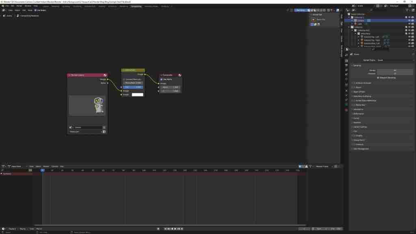The height and width of the screenshot is (234, 416).
Task: Enable the Motion Blur checkbox
Action: [x=354, y=105]
